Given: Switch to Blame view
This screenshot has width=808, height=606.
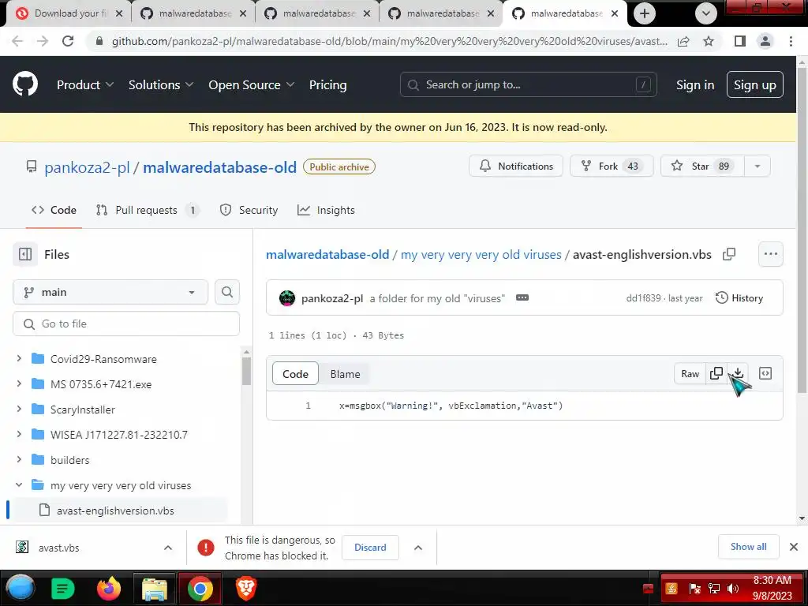Looking at the screenshot, I should 346,374.
